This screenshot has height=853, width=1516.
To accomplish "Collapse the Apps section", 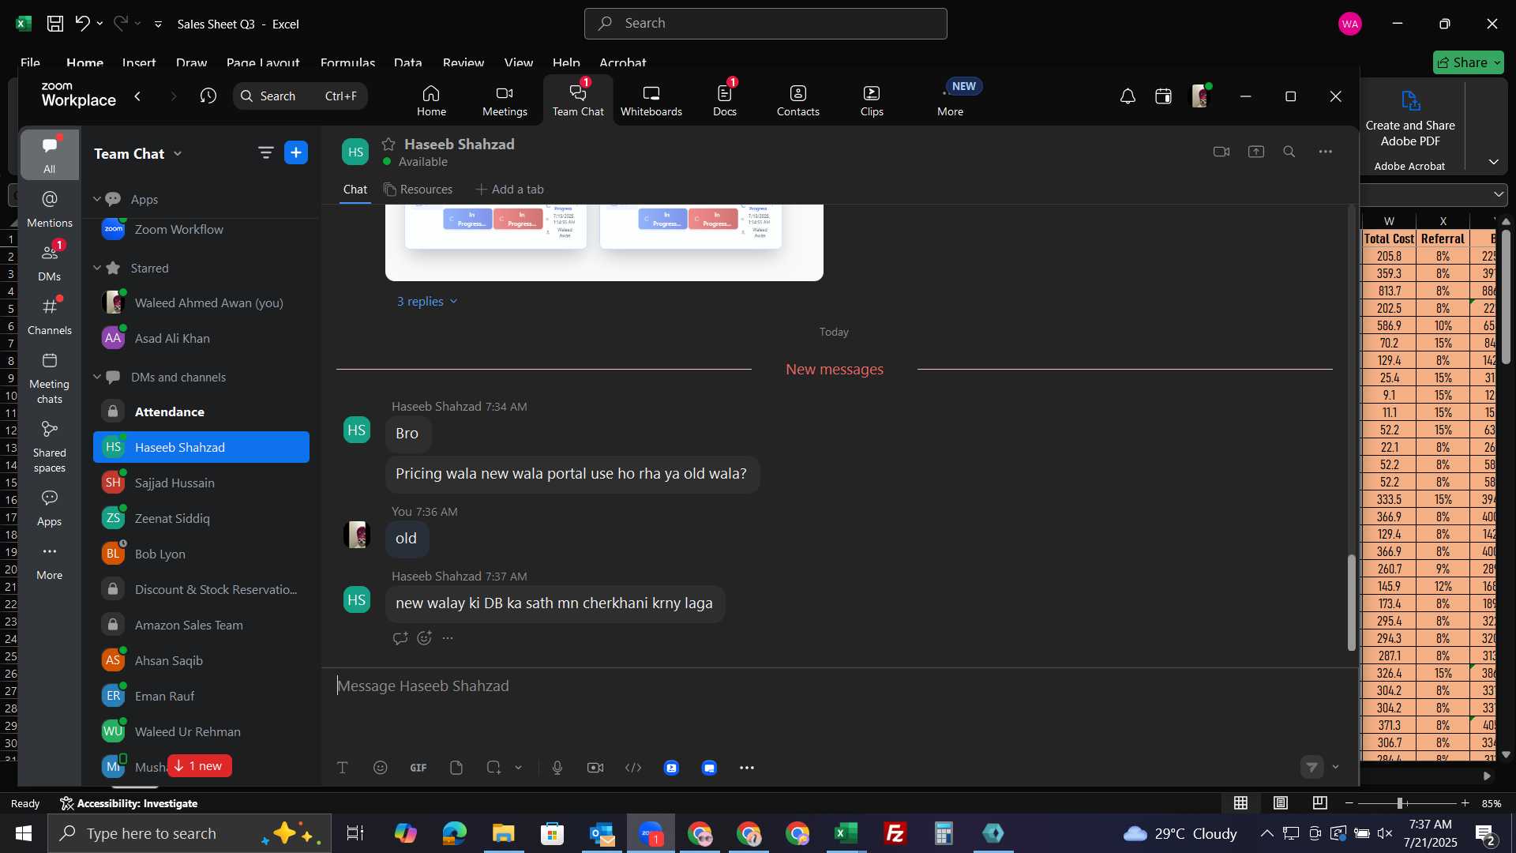I will point(97,199).
